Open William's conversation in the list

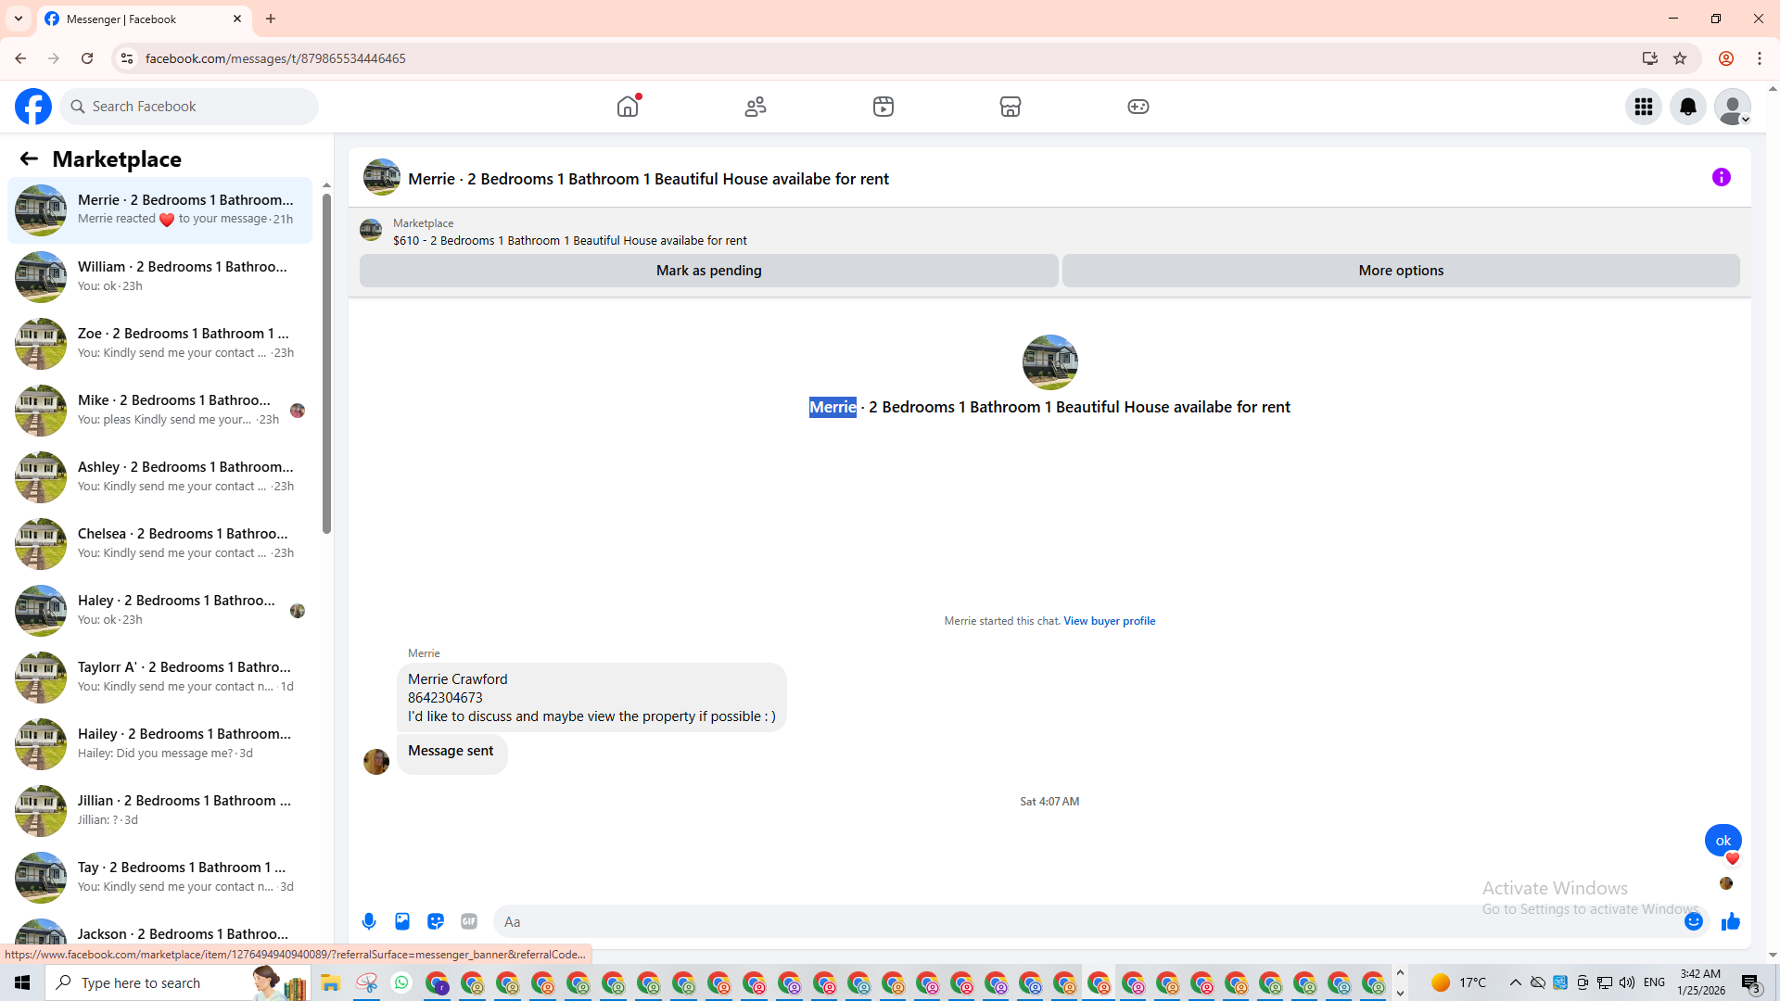point(160,277)
